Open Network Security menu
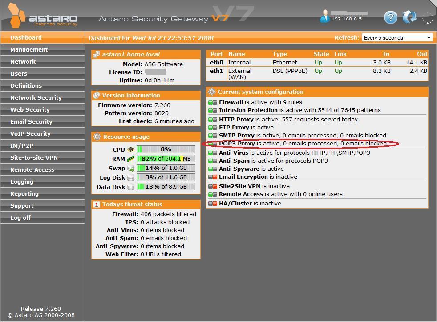This screenshot has height=322, width=437. [42, 97]
